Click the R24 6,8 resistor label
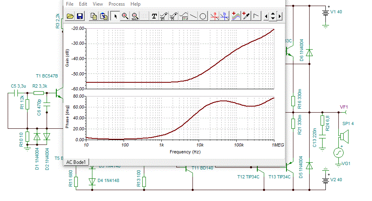The height and width of the screenshot is (201, 372). tap(327, 123)
